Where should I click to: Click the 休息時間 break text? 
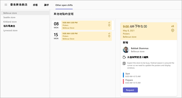click(x=138, y=57)
